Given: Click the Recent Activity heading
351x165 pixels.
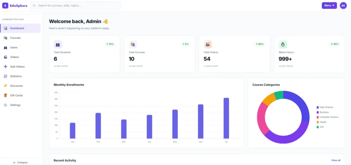Looking at the screenshot, I should coord(65,160).
